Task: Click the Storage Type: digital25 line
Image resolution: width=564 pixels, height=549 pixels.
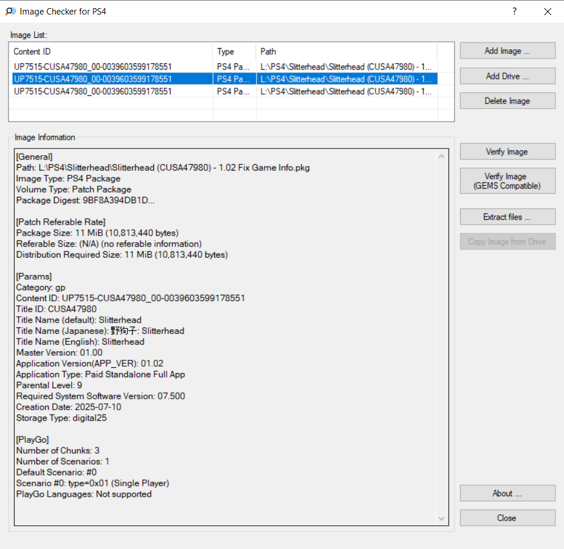Action: (61, 418)
